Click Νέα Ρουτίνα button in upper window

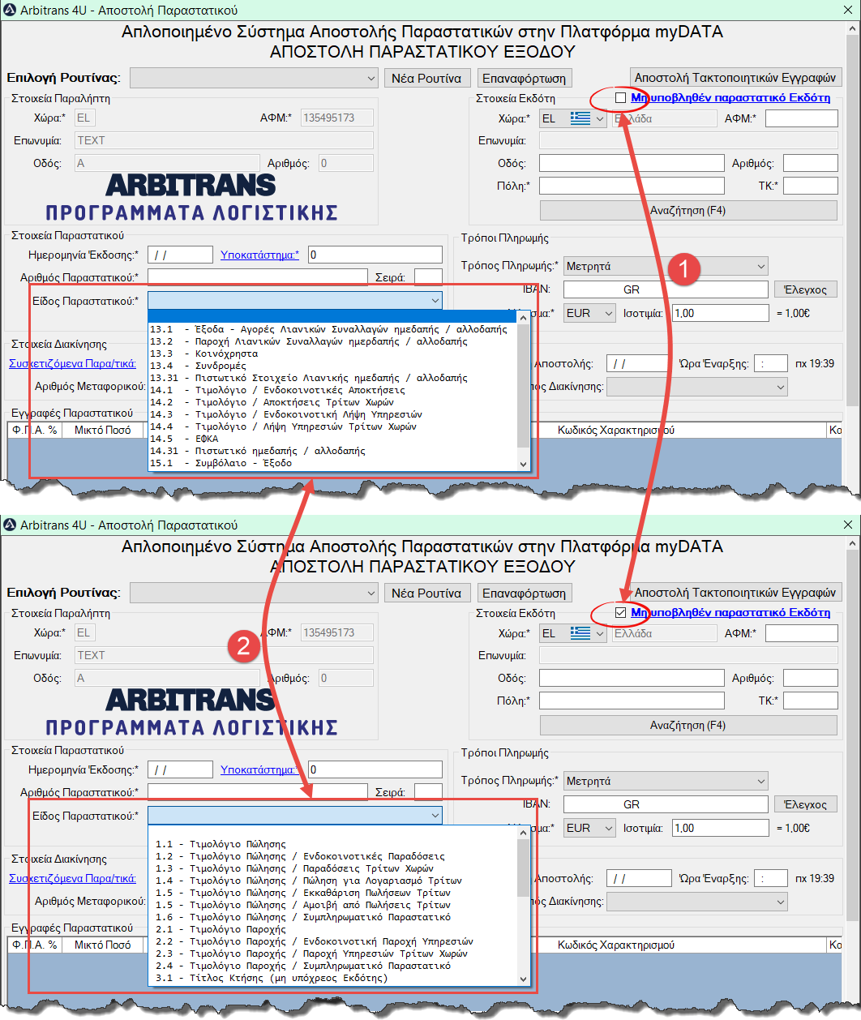click(426, 78)
